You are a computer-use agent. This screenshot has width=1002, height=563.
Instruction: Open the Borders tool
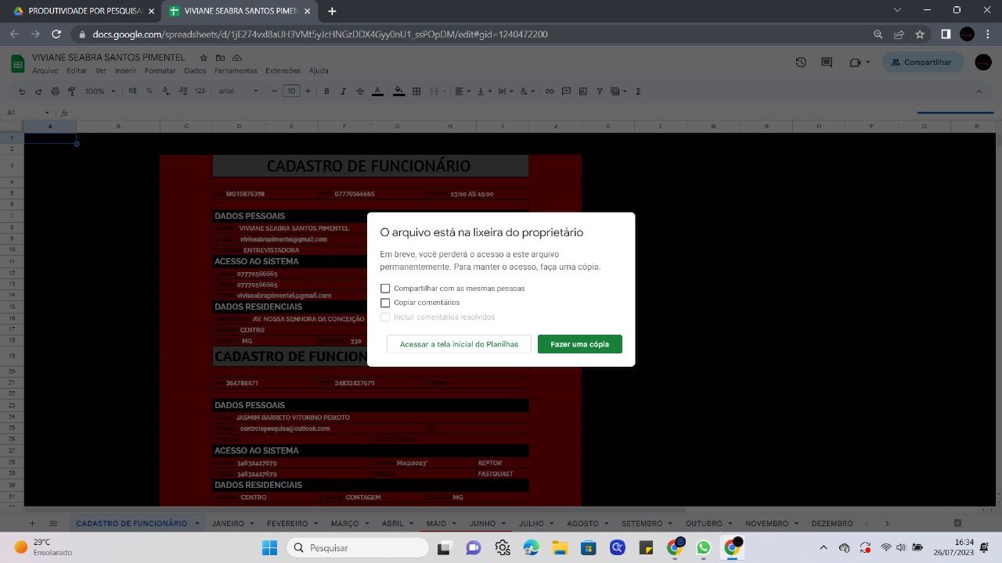coord(416,91)
